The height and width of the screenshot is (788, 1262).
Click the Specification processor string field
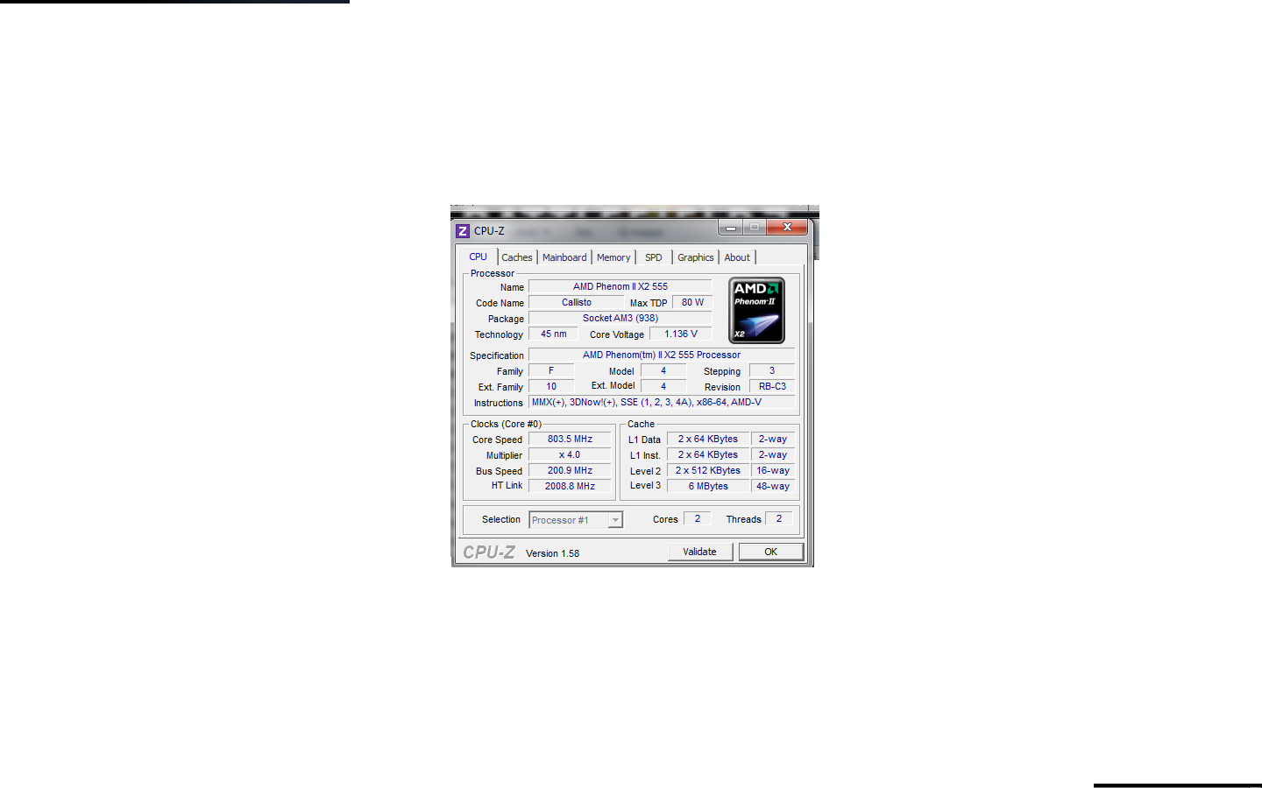pos(662,355)
